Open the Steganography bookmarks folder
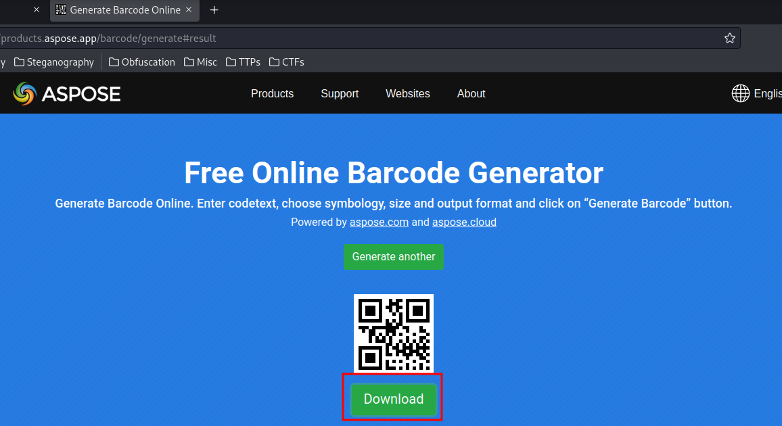Viewport: 782px width, 426px height. [x=54, y=62]
